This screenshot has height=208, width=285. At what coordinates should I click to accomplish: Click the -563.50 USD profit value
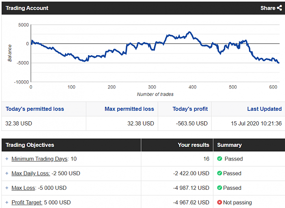point(192,124)
